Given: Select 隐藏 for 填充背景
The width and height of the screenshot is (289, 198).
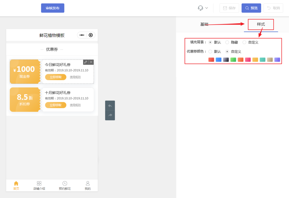Looking at the screenshot, I should [x=227, y=42].
